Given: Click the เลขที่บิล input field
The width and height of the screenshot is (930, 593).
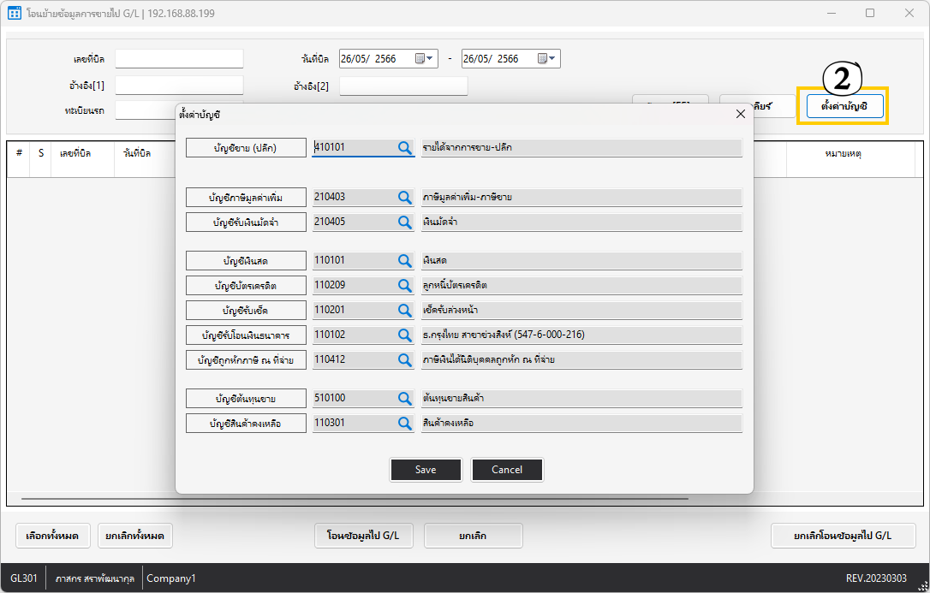Looking at the screenshot, I should pos(179,59).
